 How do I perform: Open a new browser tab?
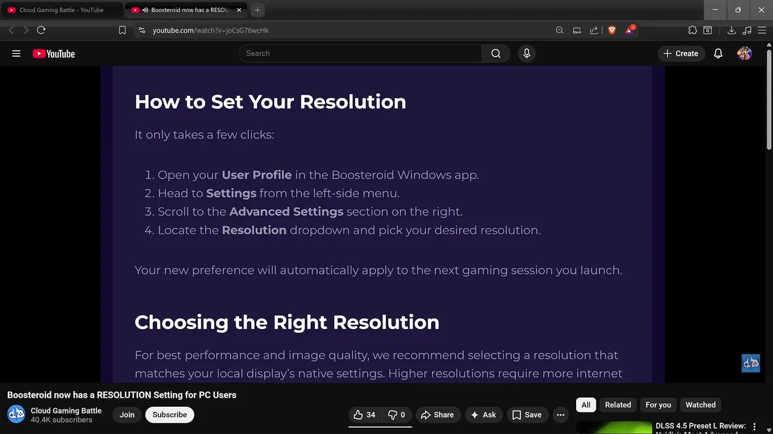pos(258,10)
